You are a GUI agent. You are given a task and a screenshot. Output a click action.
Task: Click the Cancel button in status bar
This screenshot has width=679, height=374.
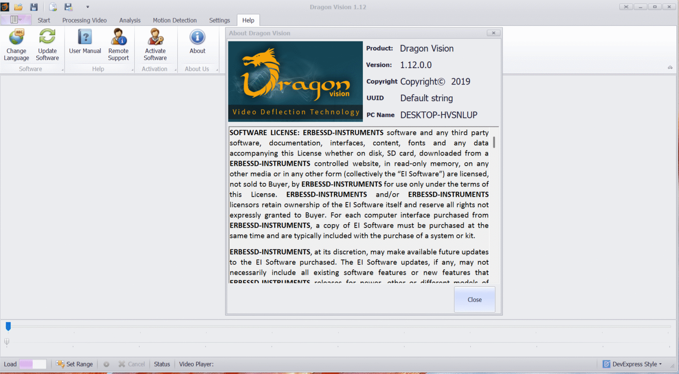click(132, 364)
